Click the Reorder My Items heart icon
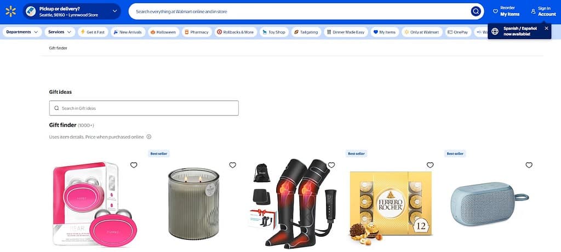The width and height of the screenshot is (561, 252). click(x=495, y=12)
